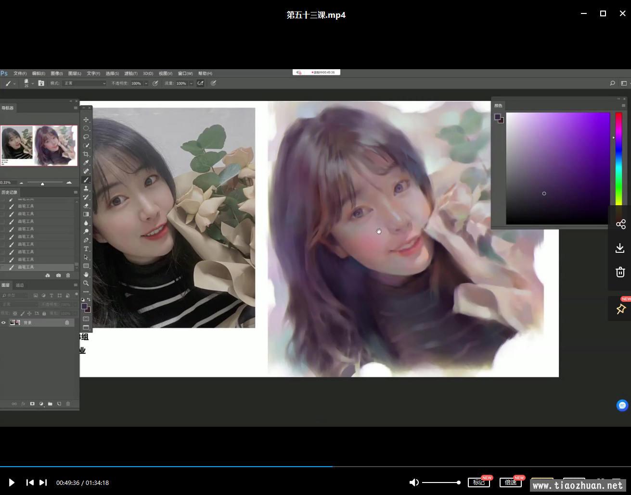Go to previous video
The height and width of the screenshot is (495, 631).
30,482
